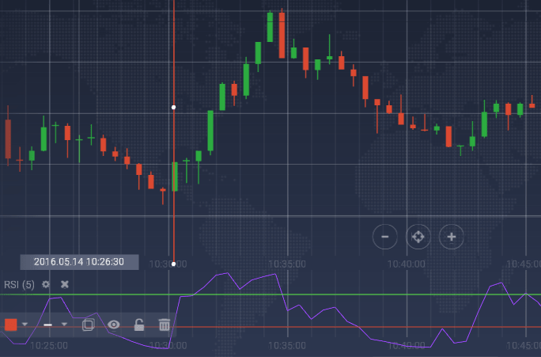
Task: Select the vertical line's top handle
Action: [173, 108]
